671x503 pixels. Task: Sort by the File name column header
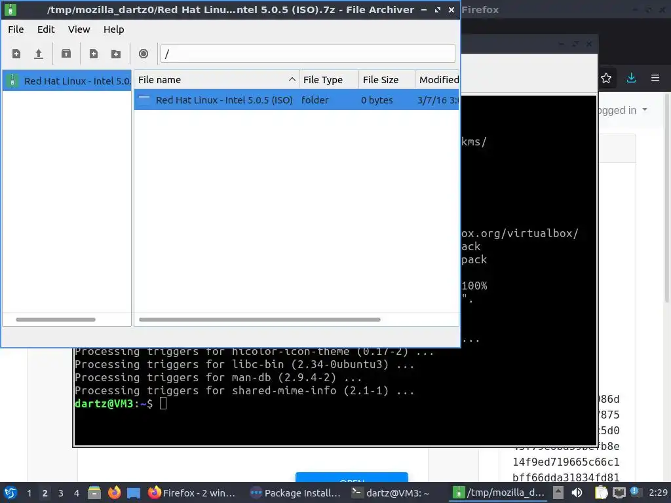(x=216, y=80)
